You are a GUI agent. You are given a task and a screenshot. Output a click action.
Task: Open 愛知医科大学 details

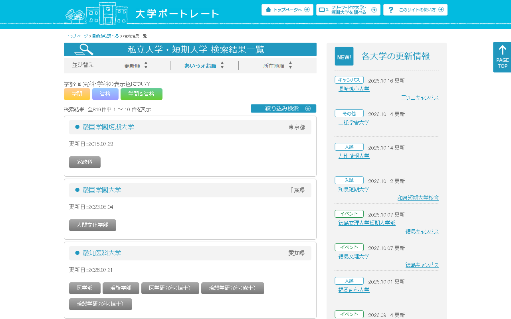[x=102, y=253]
